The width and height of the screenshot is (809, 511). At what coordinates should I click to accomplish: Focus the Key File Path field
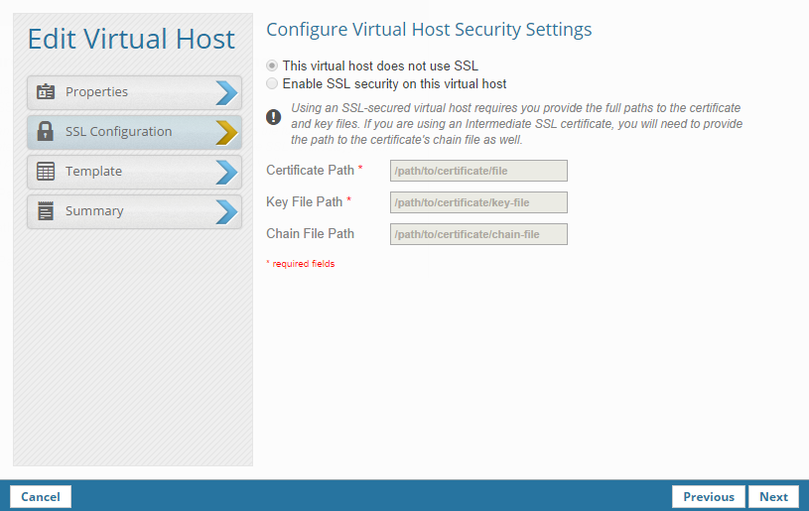[x=478, y=202]
